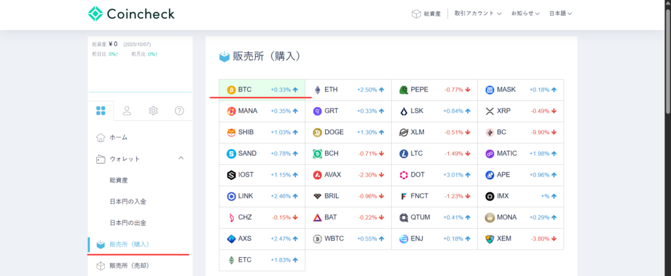
Task: Open the help question mark icon
Action: tap(180, 111)
